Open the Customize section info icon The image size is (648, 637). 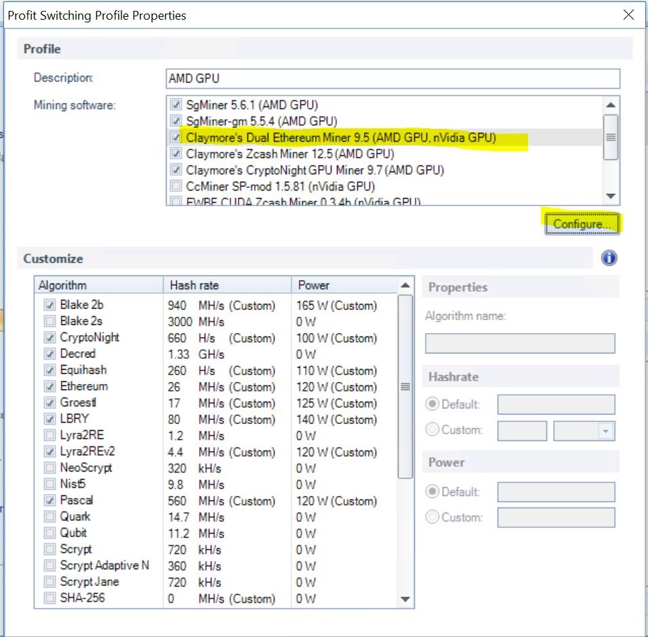point(609,258)
